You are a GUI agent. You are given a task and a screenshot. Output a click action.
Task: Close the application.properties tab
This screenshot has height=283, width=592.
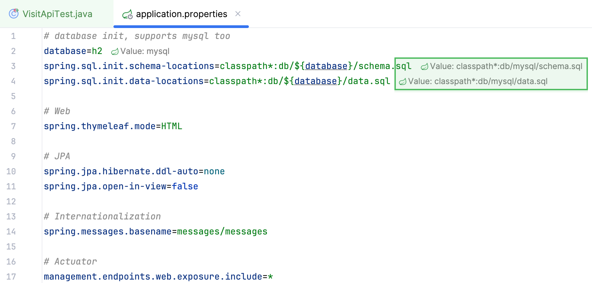(x=238, y=14)
